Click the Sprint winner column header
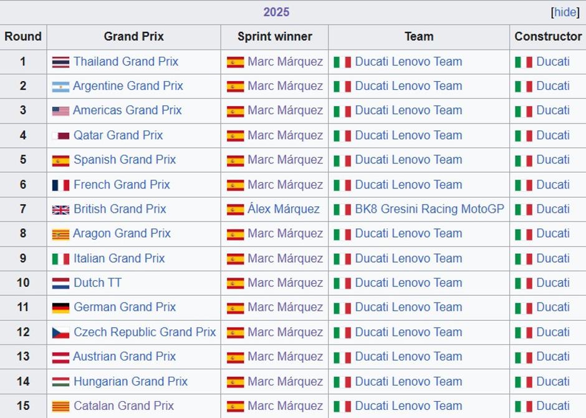 [x=274, y=36]
